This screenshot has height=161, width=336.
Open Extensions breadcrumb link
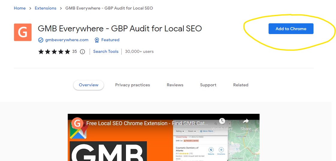46,8
